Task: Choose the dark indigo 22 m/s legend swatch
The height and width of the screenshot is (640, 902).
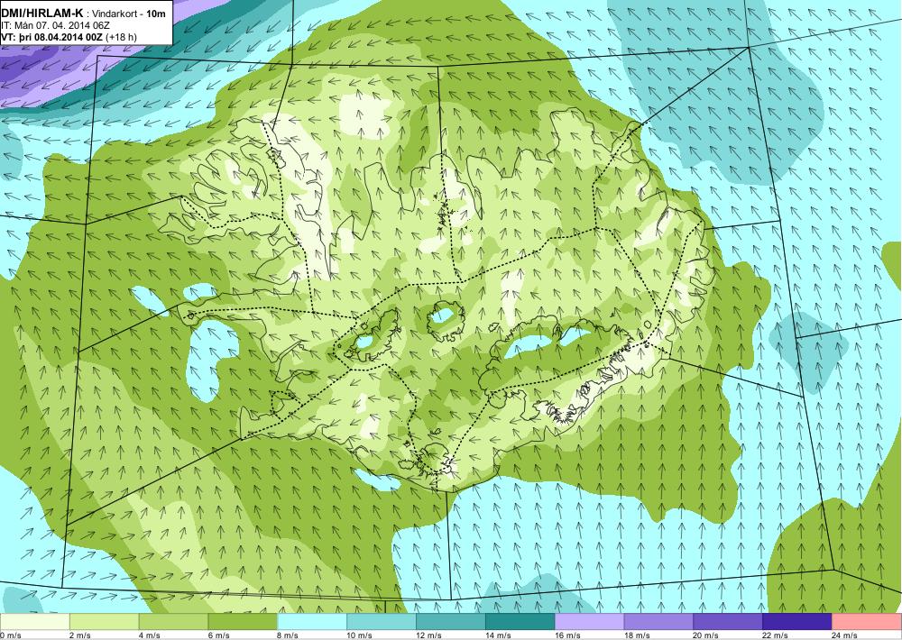Action: click(797, 622)
